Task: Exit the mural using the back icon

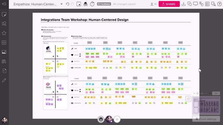Action: click(x=4, y=4)
